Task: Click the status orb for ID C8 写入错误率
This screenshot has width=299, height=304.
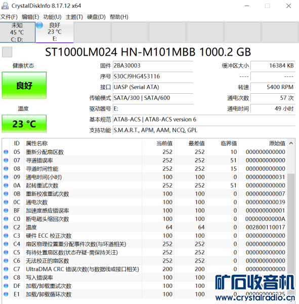Action: (6, 278)
